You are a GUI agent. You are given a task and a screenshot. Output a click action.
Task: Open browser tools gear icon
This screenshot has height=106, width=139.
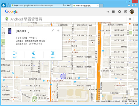pyautogui.click(x=136, y=5)
